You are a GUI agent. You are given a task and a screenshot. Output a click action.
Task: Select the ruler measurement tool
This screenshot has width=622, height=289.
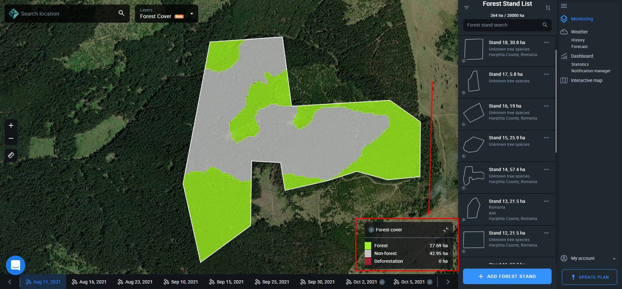pyautogui.click(x=11, y=155)
